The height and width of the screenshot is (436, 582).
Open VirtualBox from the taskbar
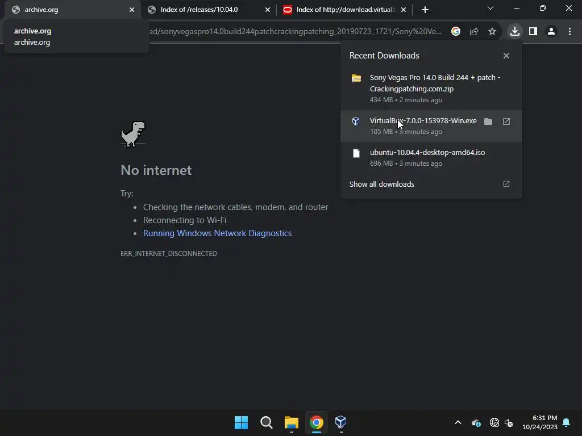click(341, 422)
